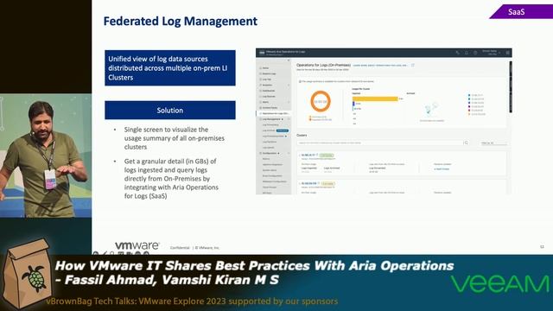Collapse the sidebar with the collapse icon
This screenshot has height=311, width=553.
click(x=289, y=60)
